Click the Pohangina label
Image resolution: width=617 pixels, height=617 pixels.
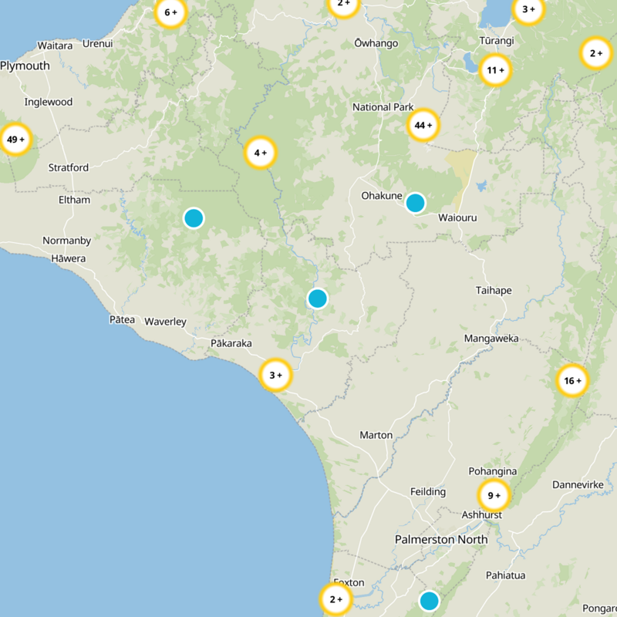(x=493, y=471)
